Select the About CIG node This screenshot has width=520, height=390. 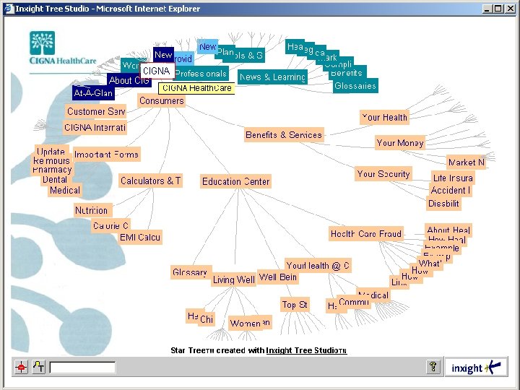pyautogui.click(x=129, y=81)
